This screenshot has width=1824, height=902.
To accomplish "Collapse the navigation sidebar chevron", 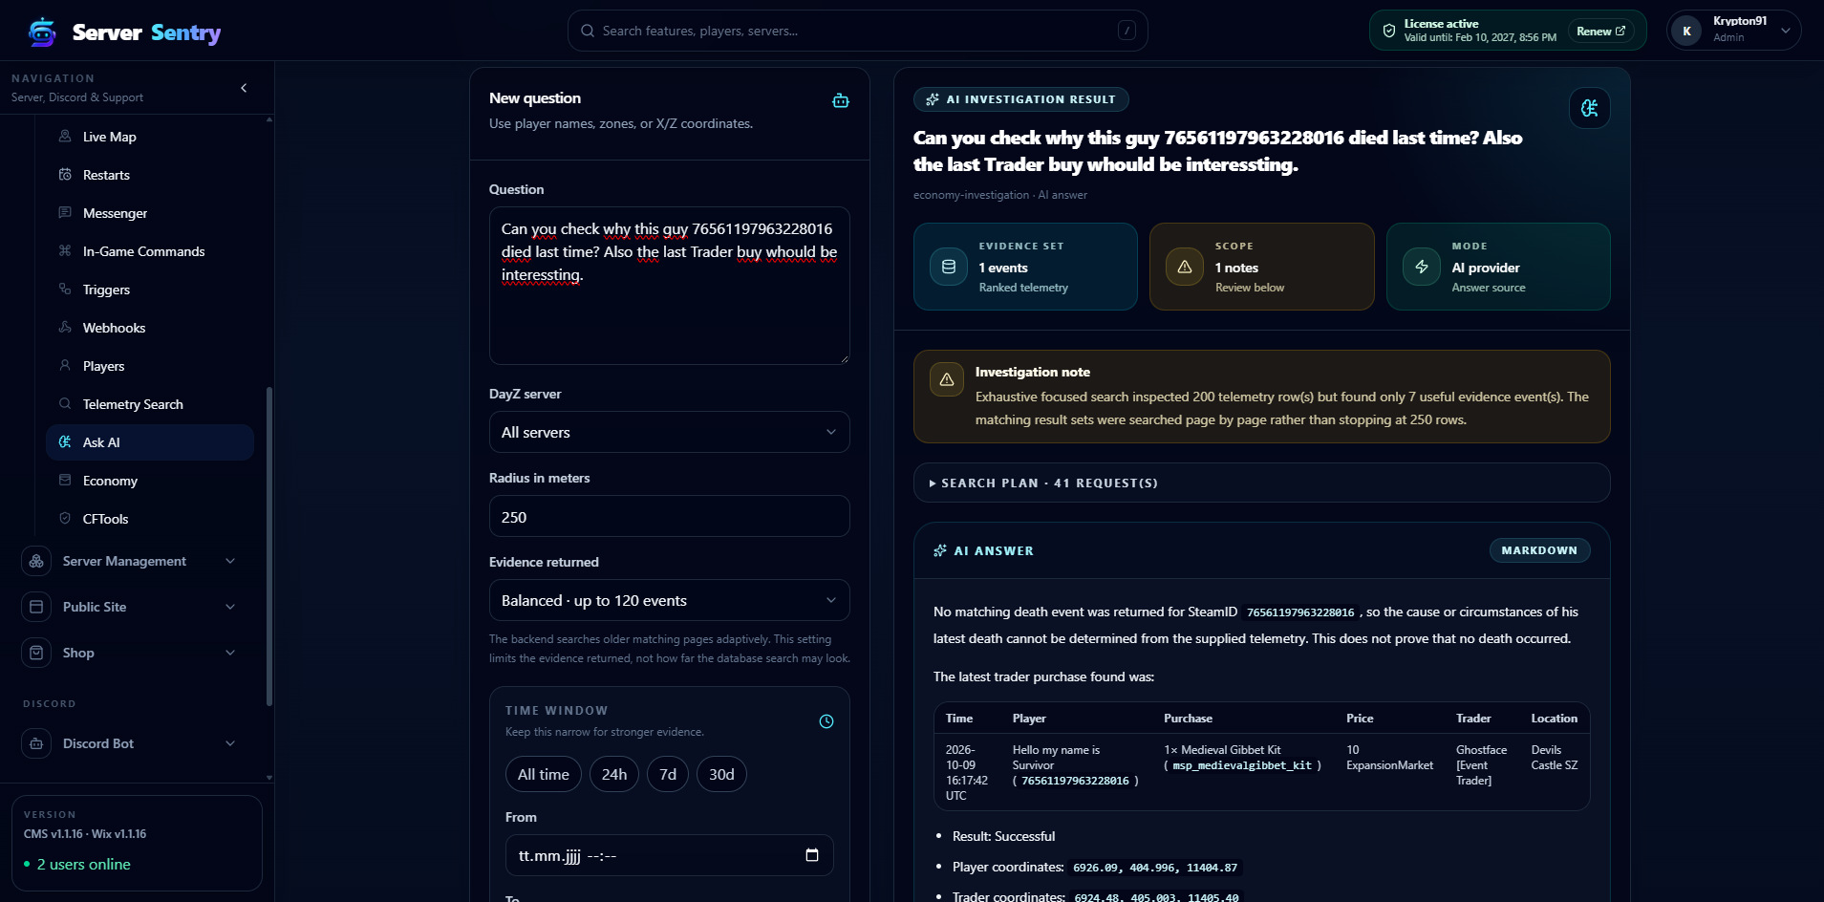I will [x=244, y=88].
